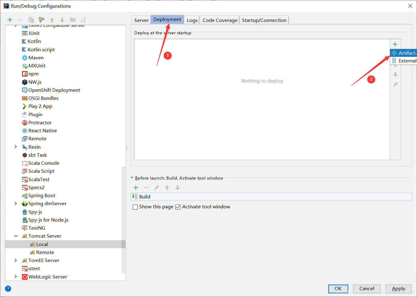The image size is (417, 297).
Task: Sort configurations alphabetically icon
Action: (83, 20)
